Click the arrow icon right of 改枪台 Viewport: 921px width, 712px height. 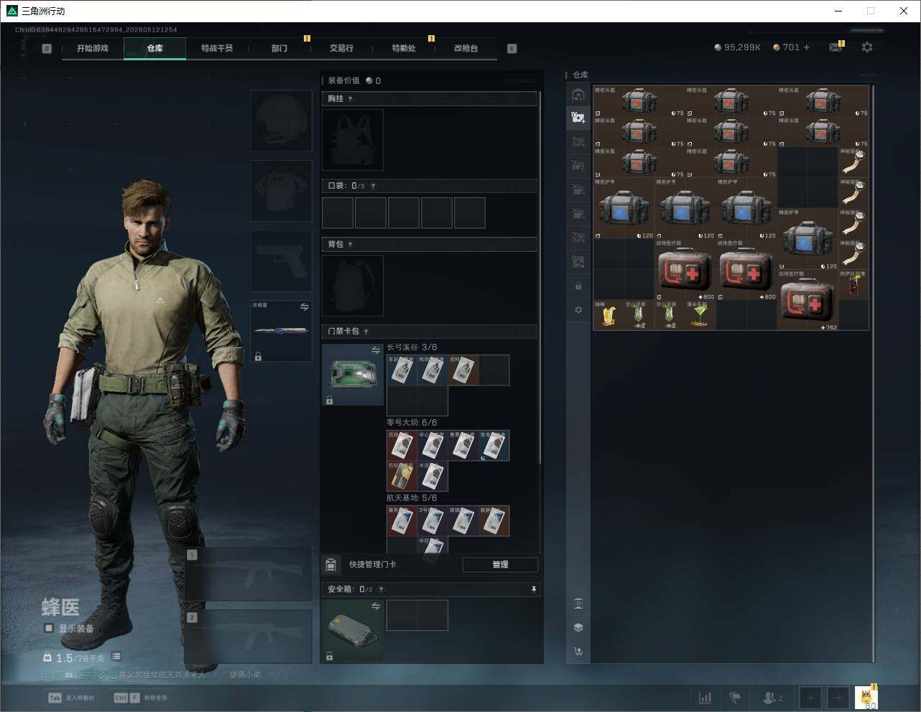pyautogui.click(x=512, y=49)
